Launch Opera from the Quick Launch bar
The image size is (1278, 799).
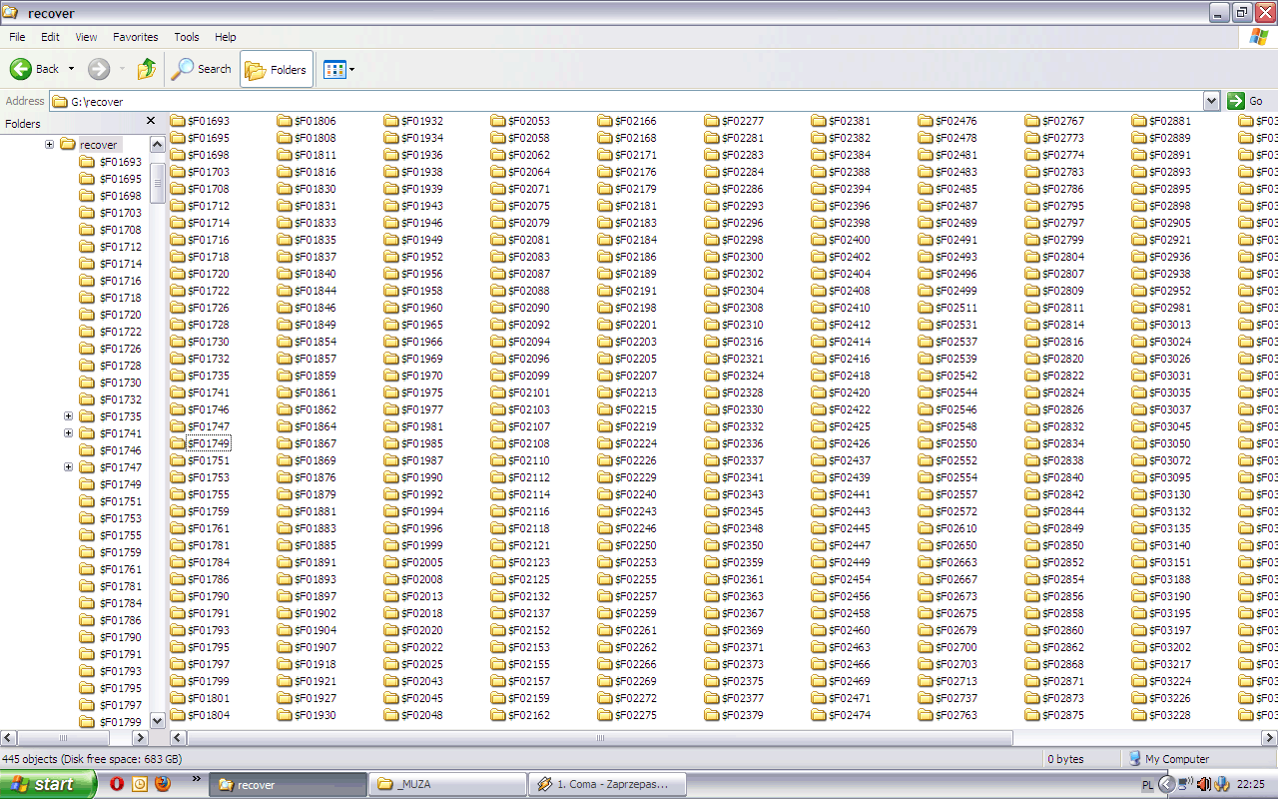point(117,784)
